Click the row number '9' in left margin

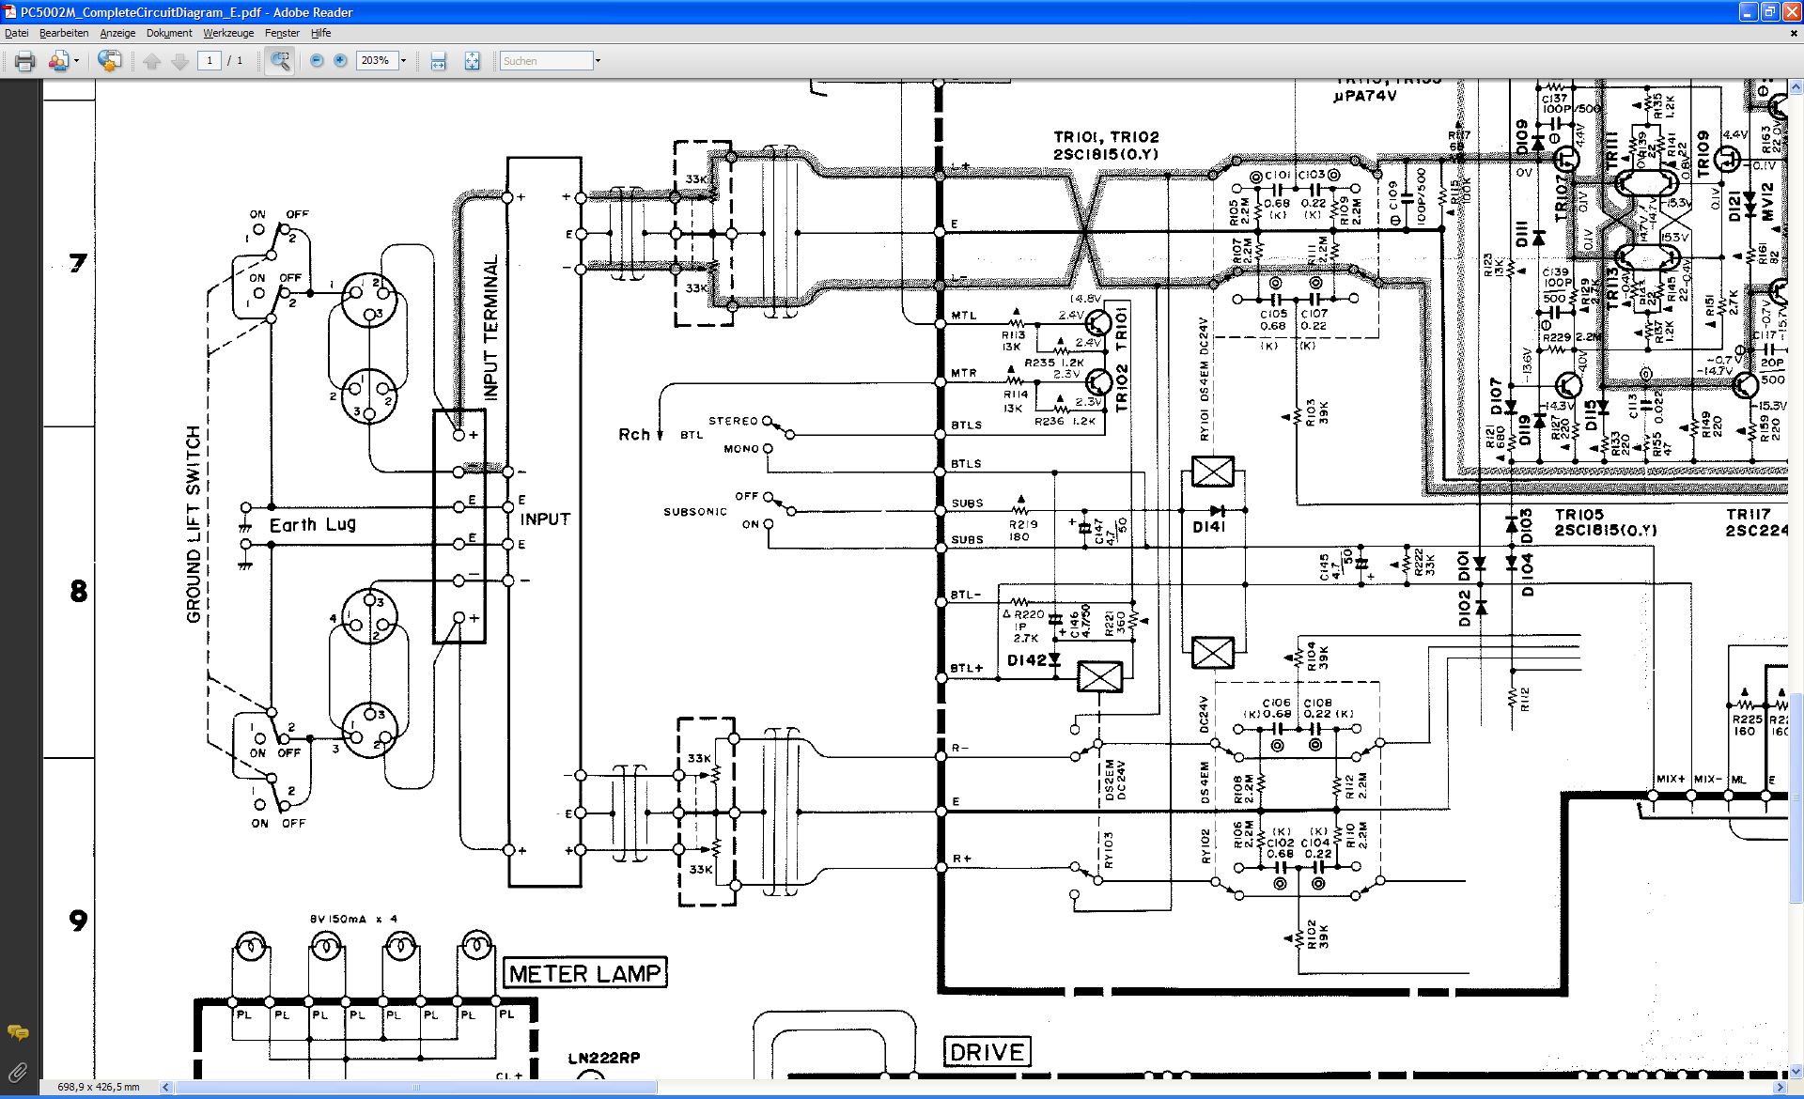78,921
